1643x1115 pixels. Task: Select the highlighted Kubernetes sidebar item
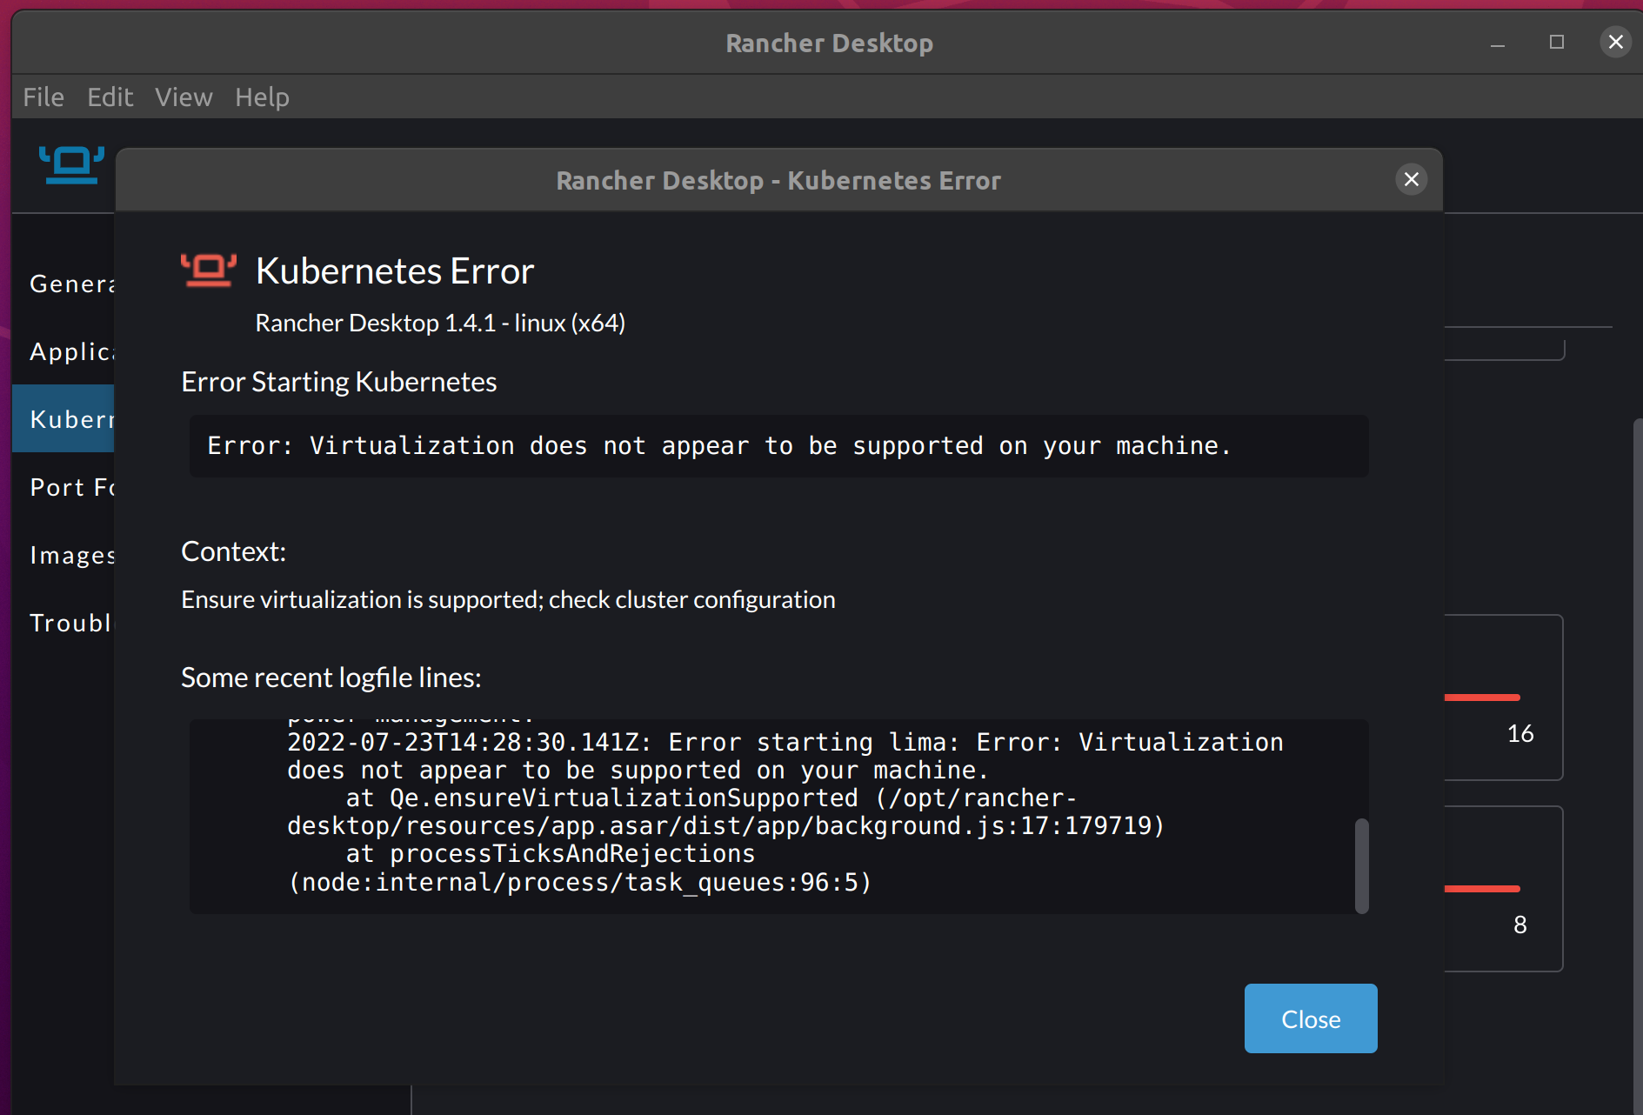[x=63, y=418]
